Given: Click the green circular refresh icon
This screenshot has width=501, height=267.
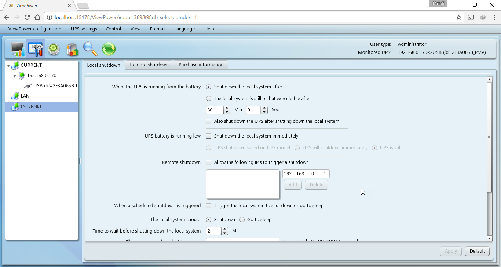Looking at the screenshot, I should click(x=109, y=49).
